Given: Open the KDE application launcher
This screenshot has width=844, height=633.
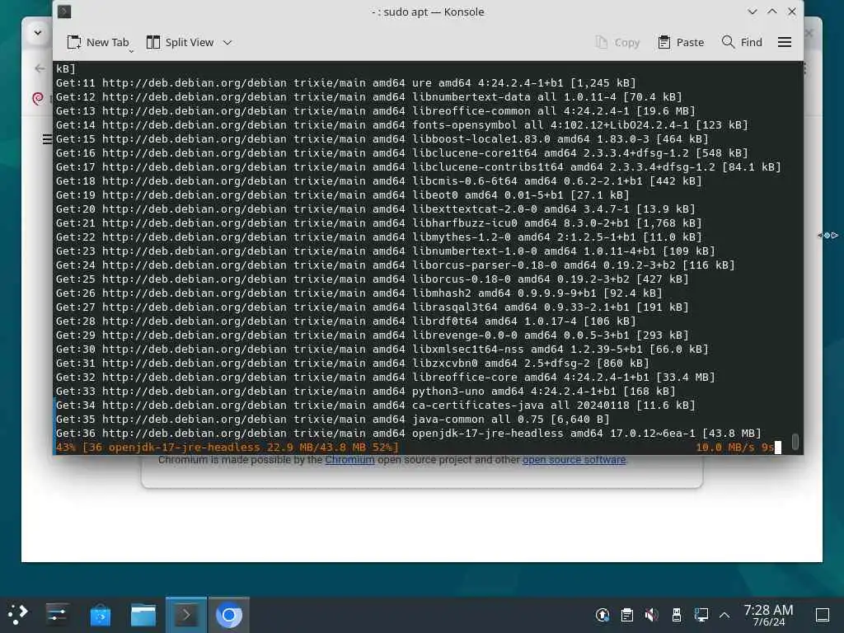Looking at the screenshot, I should pyautogui.click(x=18, y=615).
